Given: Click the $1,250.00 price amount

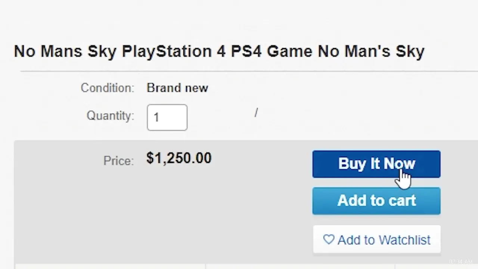Looking at the screenshot, I should [179, 158].
